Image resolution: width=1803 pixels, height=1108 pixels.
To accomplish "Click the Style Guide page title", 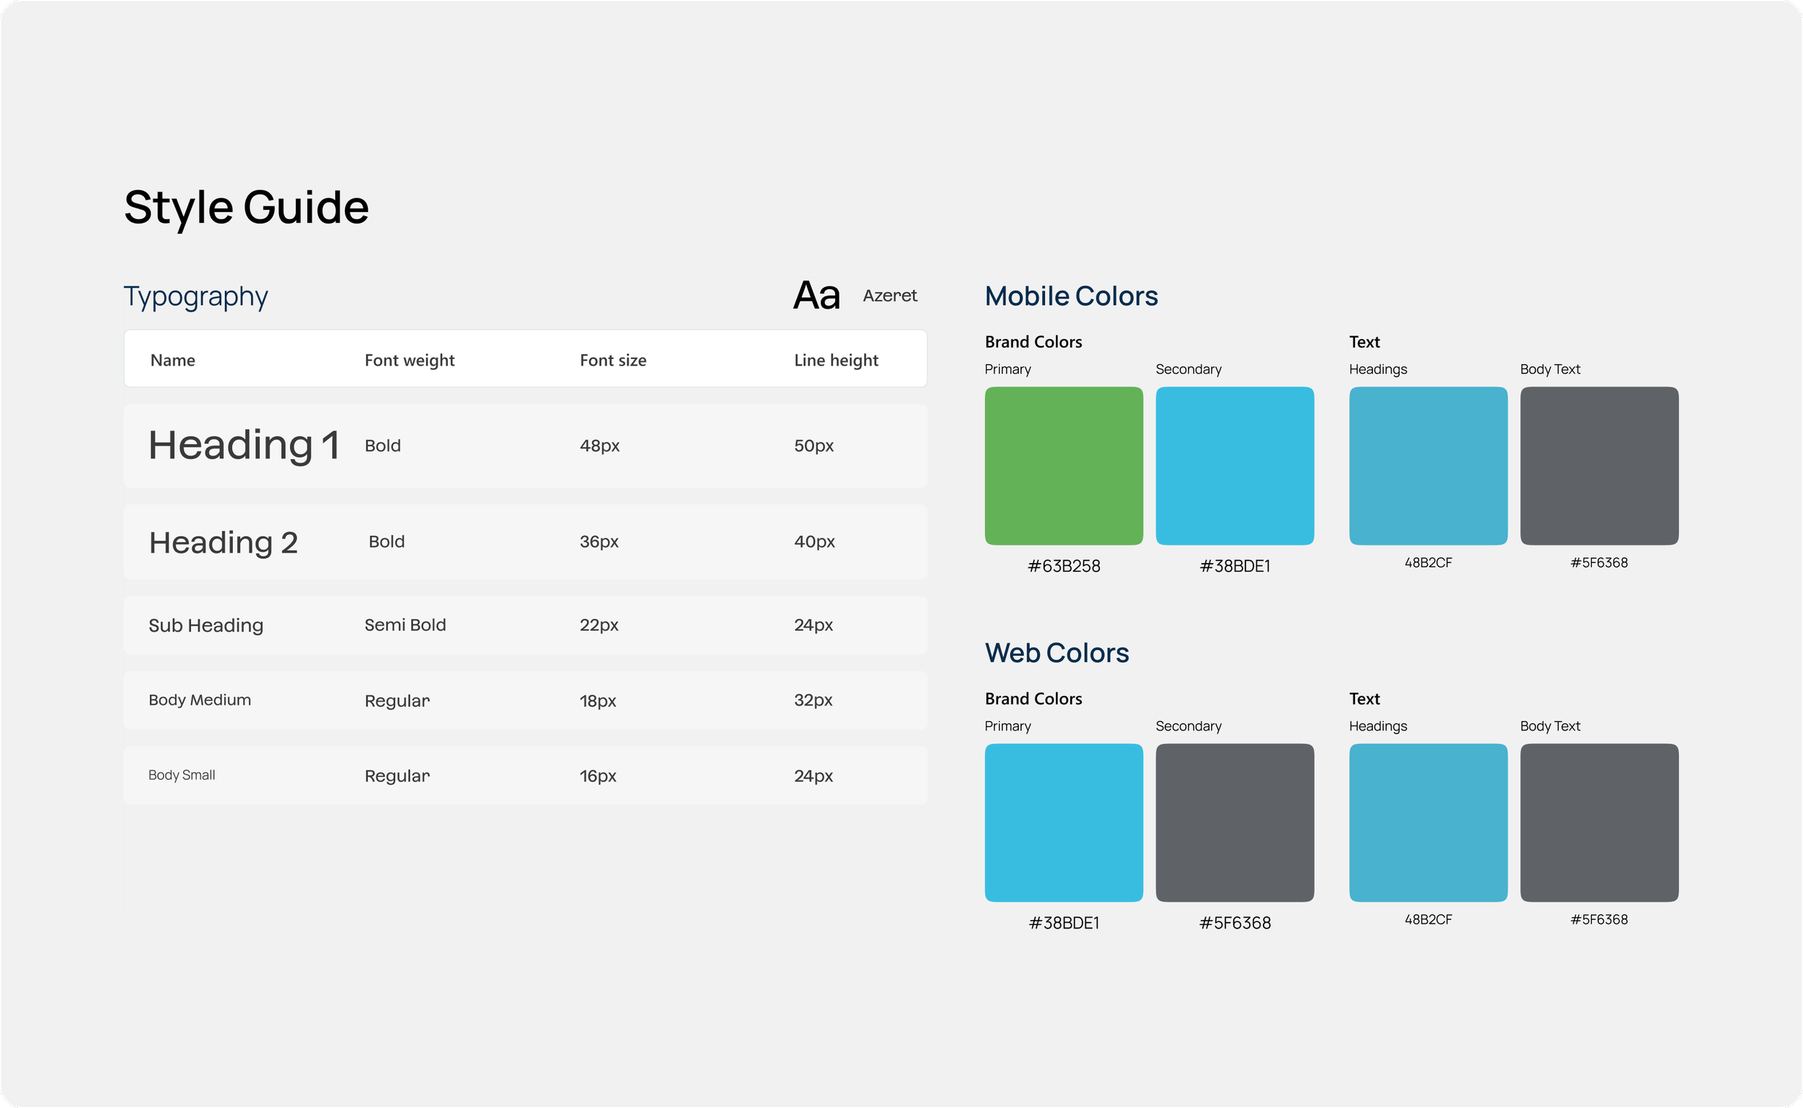I will [246, 208].
